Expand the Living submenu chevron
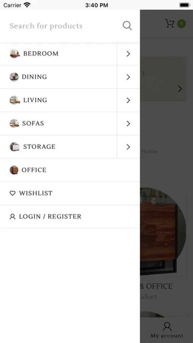The image size is (193, 343). (x=128, y=100)
